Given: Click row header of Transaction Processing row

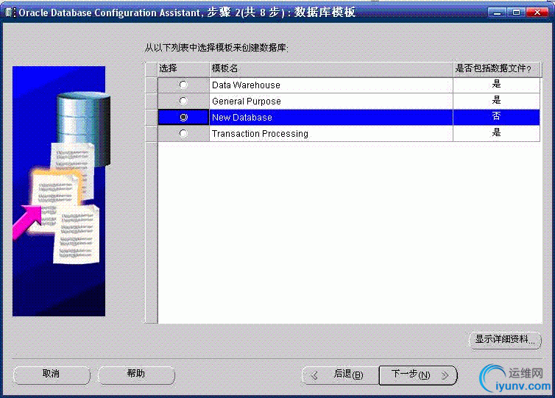Looking at the screenshot, I should pyautogui.click(x=152, y=133).
